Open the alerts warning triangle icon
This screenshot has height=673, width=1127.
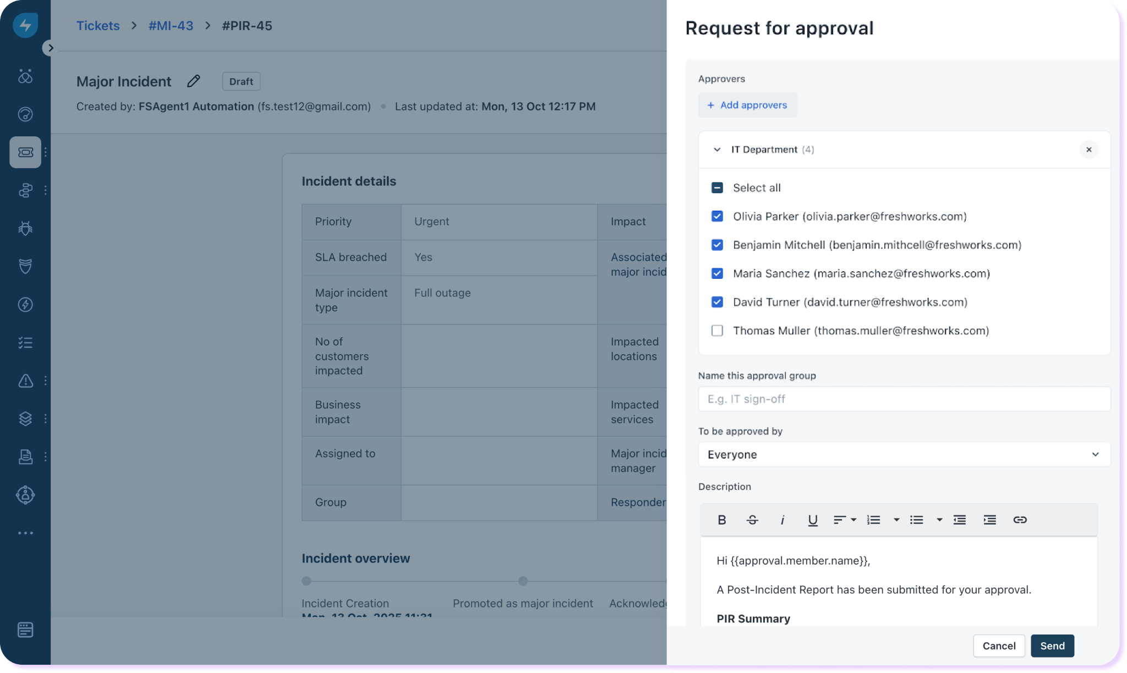pos(25,380)
